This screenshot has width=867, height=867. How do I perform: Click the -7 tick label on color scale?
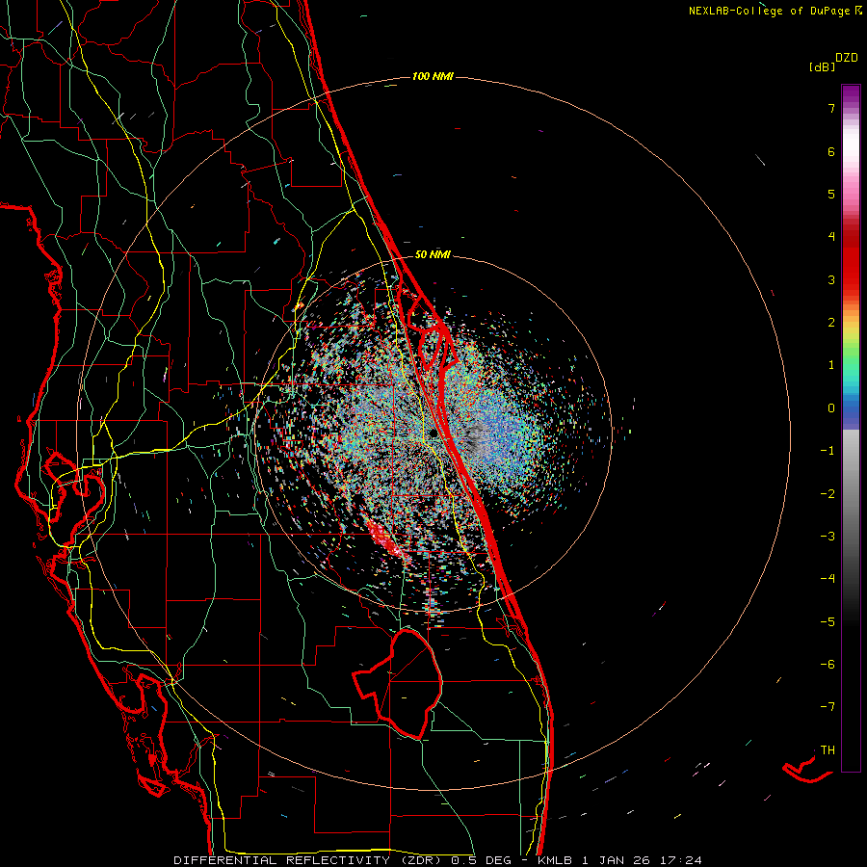point(828,707)
